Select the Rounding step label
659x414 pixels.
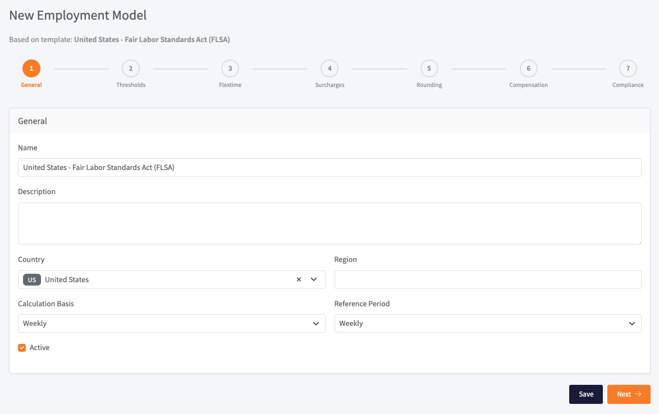(x=429, y=85)
